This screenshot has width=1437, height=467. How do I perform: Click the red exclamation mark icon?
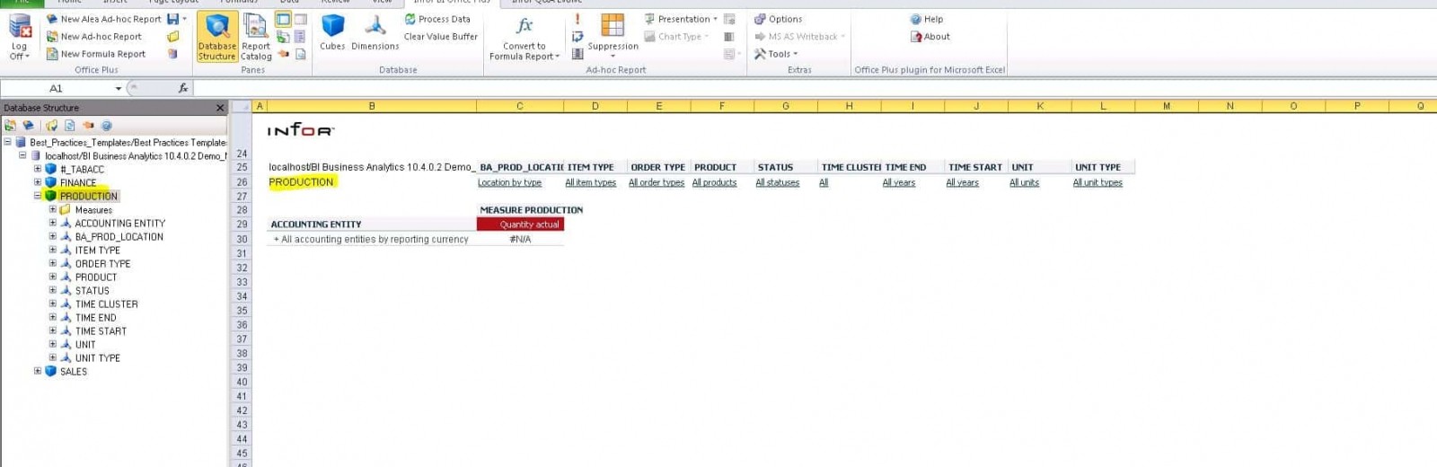[x=577, y=19]
